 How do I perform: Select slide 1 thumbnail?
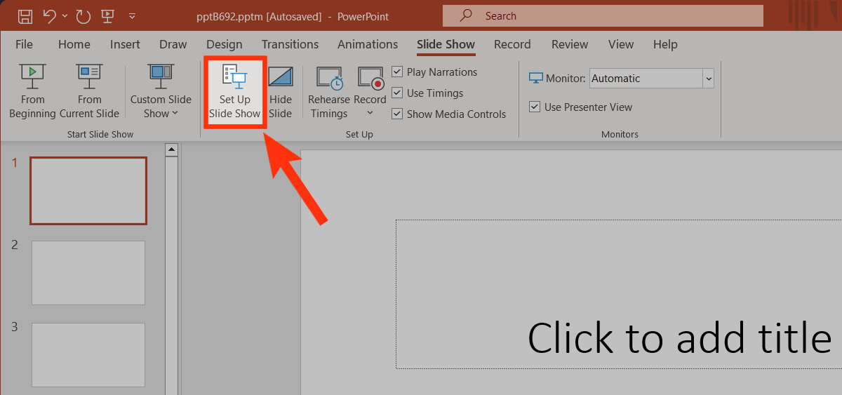coord(88,190)
